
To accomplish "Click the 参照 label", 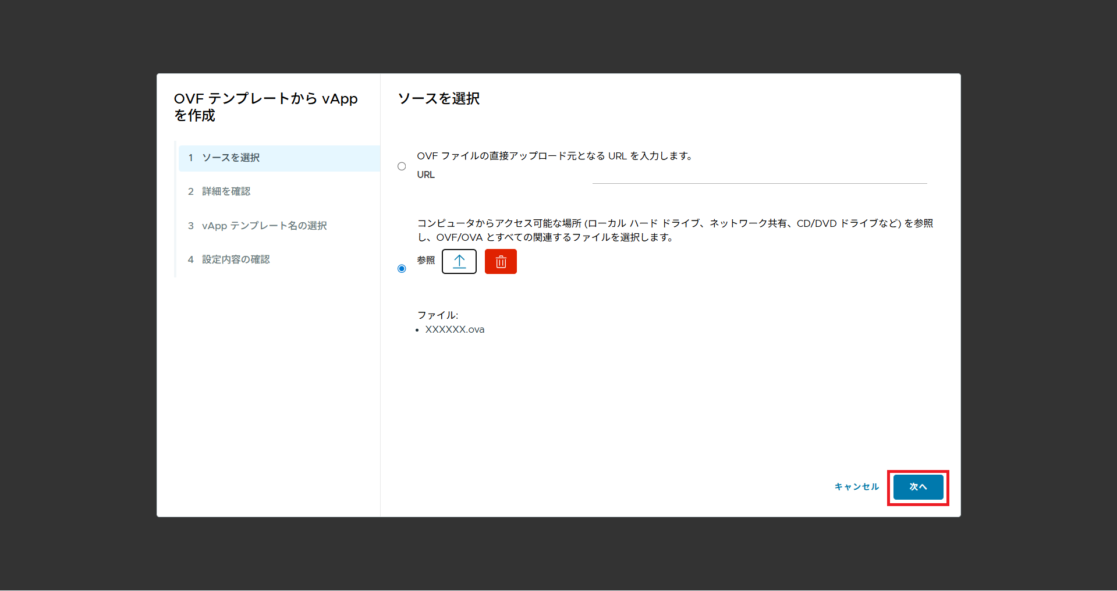I will [x=425, y=261].
